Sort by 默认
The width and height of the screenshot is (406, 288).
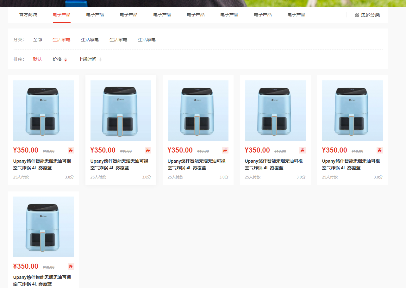click(x=38, y=59)
